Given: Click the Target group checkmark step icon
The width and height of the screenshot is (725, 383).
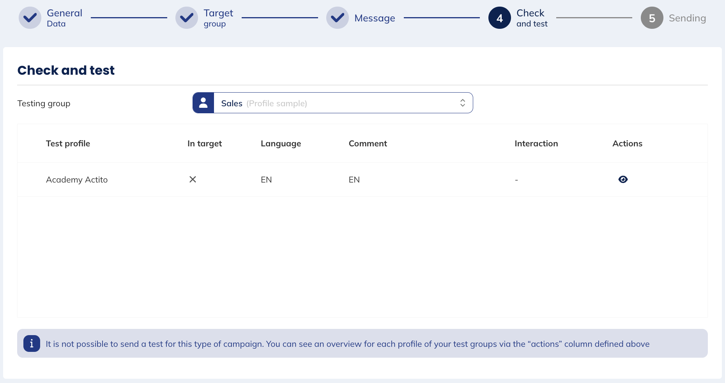Looking at the screenshot, I should coord(187,18).
